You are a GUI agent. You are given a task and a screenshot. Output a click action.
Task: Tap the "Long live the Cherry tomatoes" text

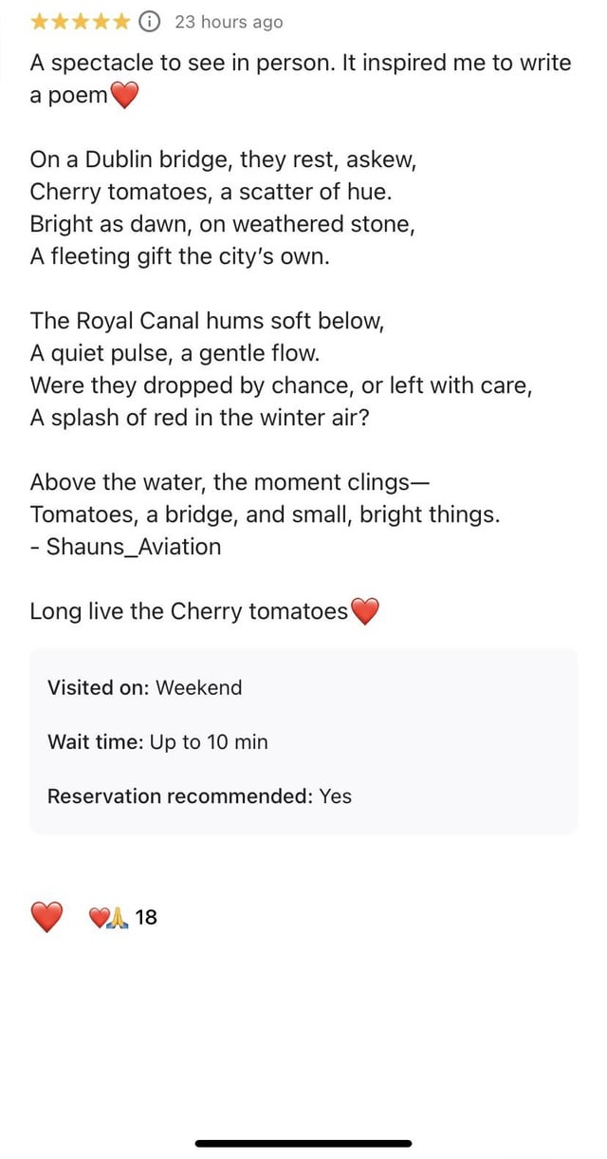click(189, 611)
